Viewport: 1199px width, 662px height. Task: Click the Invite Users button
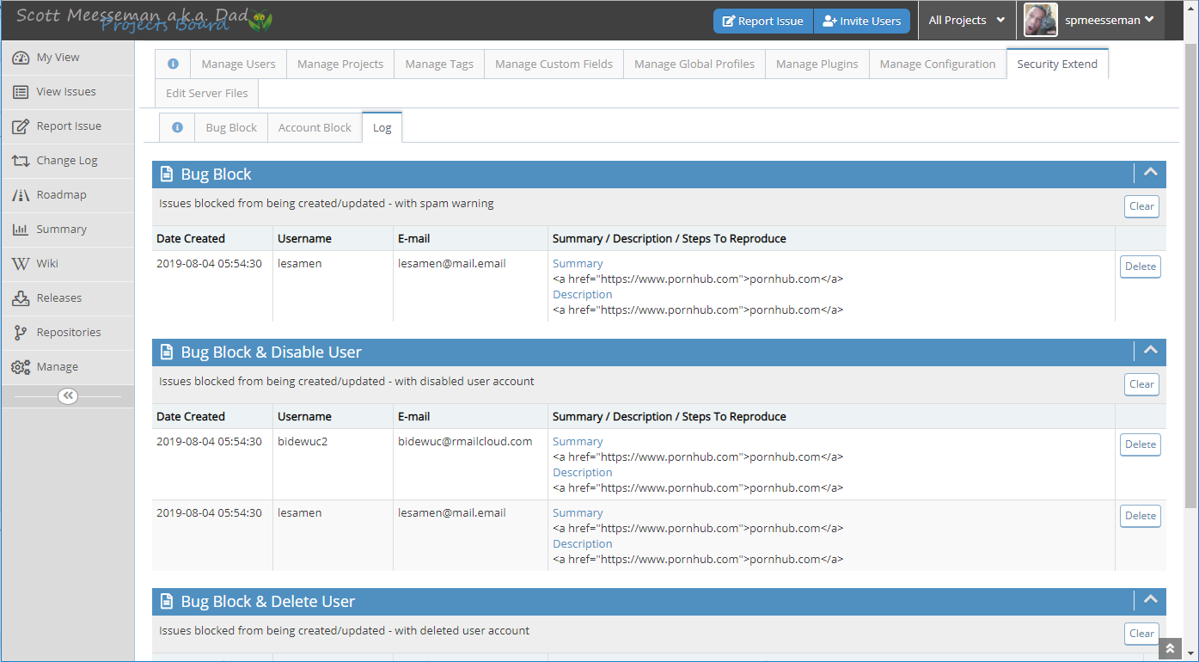[x=862, y=21]
